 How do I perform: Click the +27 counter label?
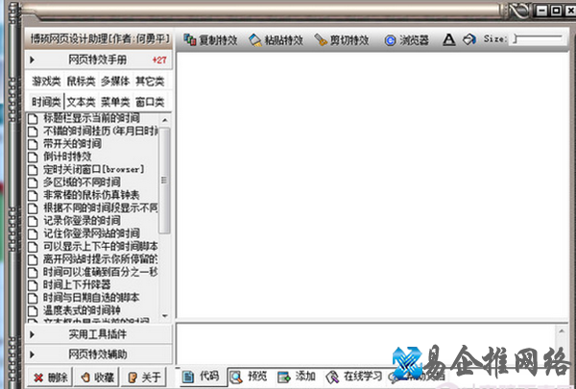(159, 60)
